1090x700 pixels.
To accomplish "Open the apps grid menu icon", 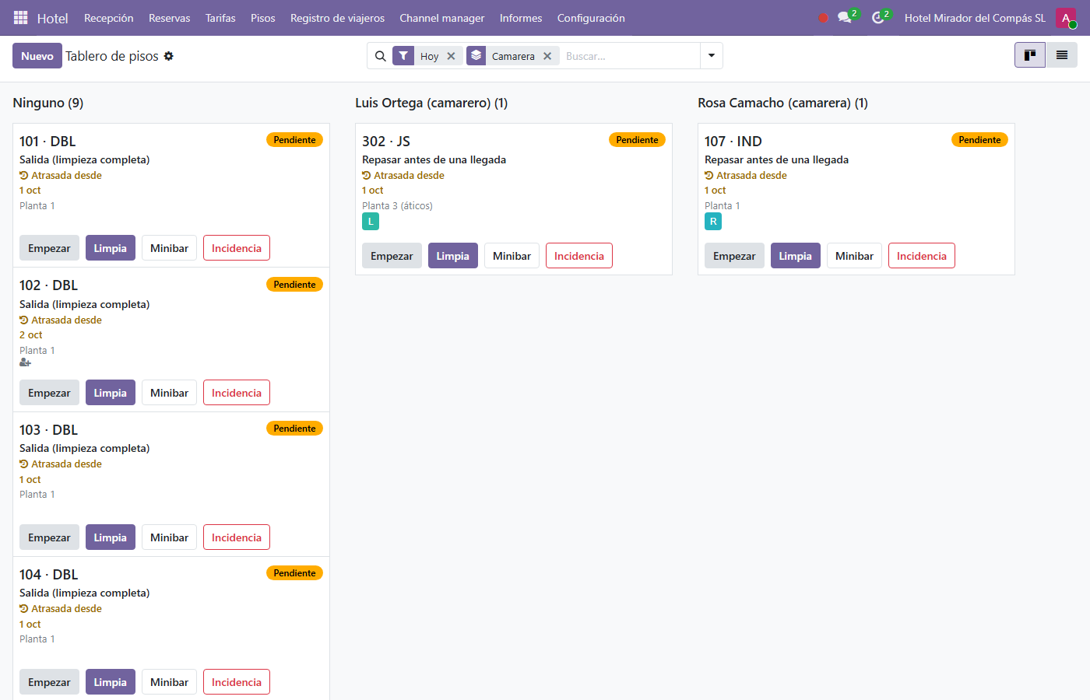I will [x=21, y=18].
